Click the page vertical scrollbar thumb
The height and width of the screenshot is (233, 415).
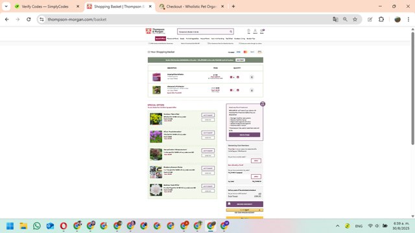click(x=412, y=88)
